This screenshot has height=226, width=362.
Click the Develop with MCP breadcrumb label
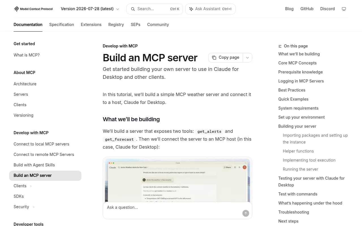tap(120, 46)
